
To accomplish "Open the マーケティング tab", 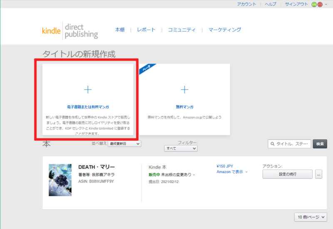I will coord(225,30).
